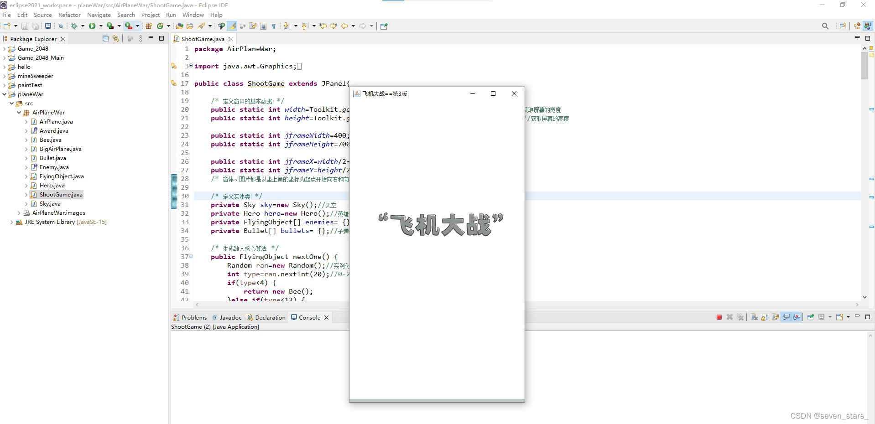This screenshot has width=875, height=424.
Task: Toggle Word Wrap icon in toolbar
Action: [253, 26]
